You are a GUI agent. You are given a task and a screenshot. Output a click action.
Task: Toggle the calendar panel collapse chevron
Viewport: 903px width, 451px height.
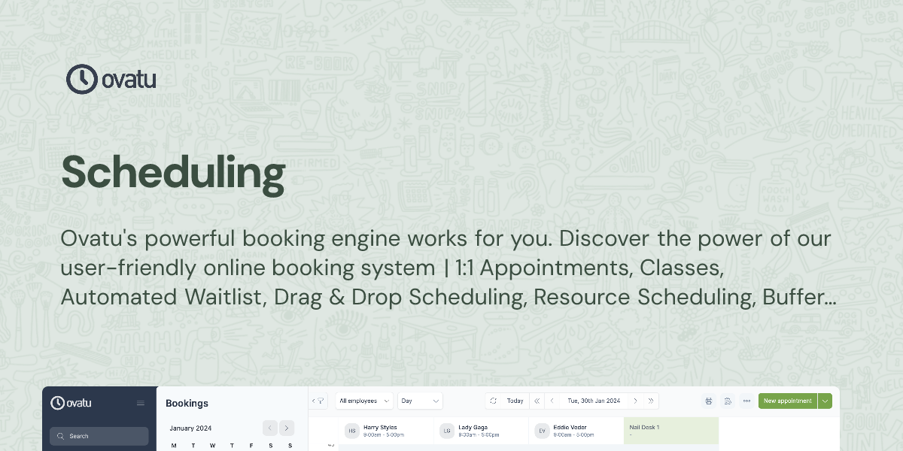(312, 401)
